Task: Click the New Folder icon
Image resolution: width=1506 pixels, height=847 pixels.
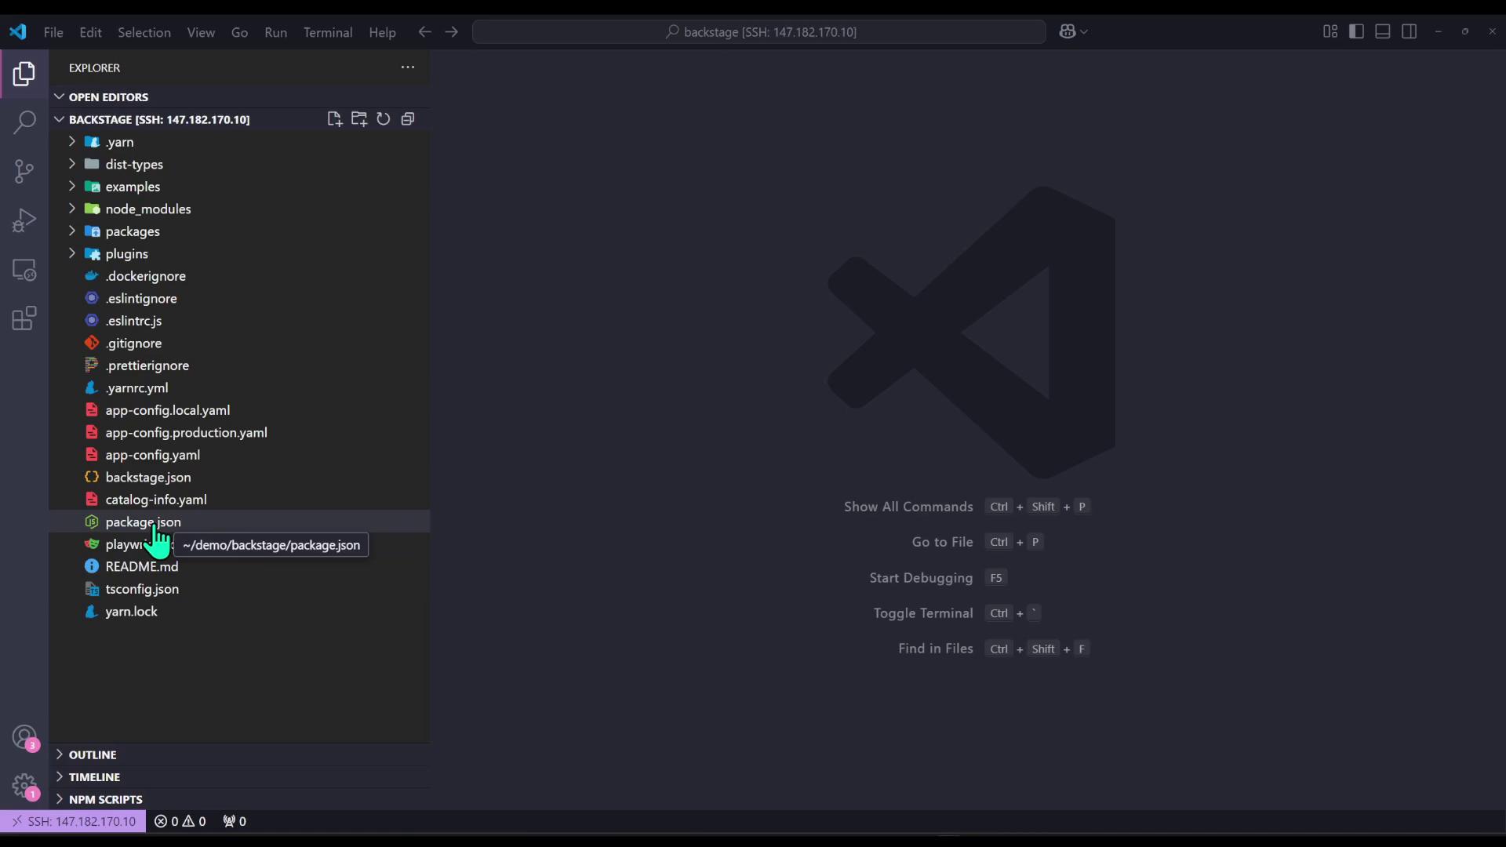Action: 359,119
